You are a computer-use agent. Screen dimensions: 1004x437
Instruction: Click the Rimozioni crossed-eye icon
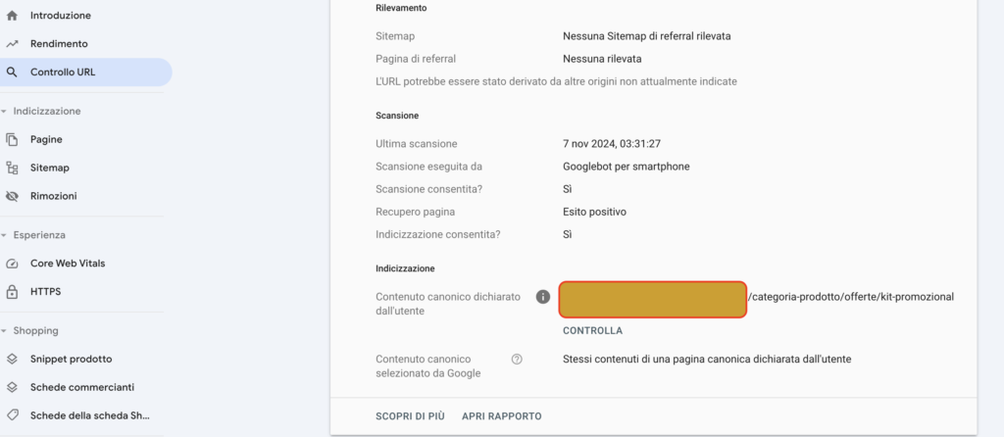(12, 196)
